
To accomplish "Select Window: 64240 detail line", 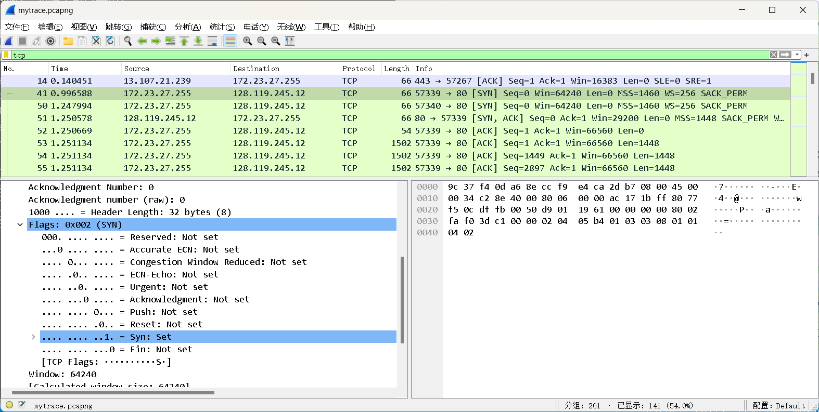I will [63, 374].
